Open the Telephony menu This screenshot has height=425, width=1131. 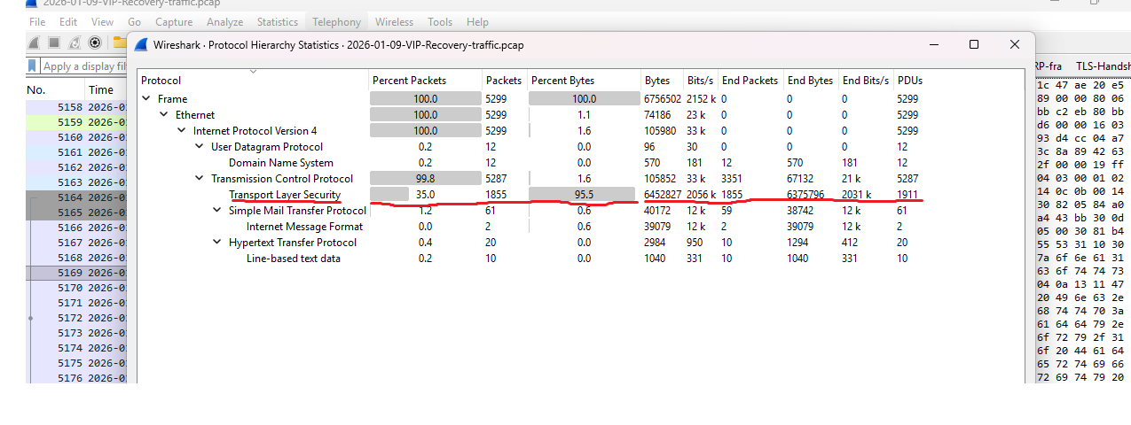click(336, 22)
